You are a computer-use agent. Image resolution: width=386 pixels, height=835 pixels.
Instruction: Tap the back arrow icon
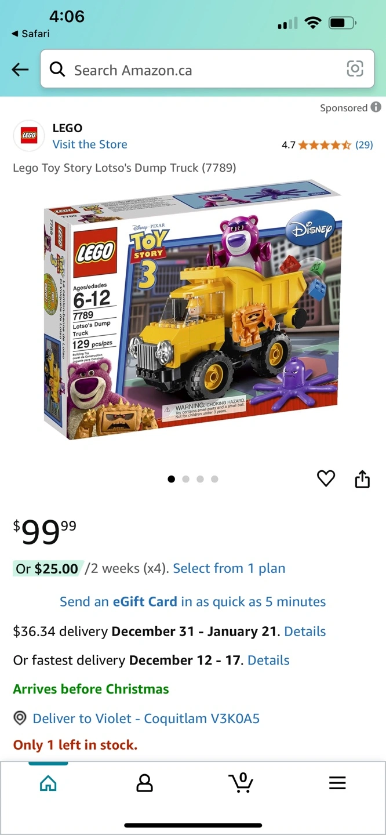(x=20, y=70)
